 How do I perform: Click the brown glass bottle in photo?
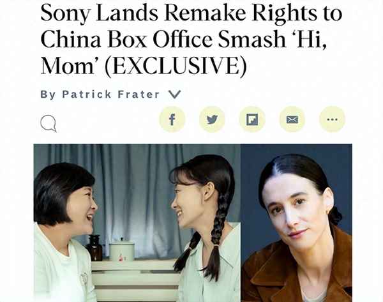tap(94, 248)
